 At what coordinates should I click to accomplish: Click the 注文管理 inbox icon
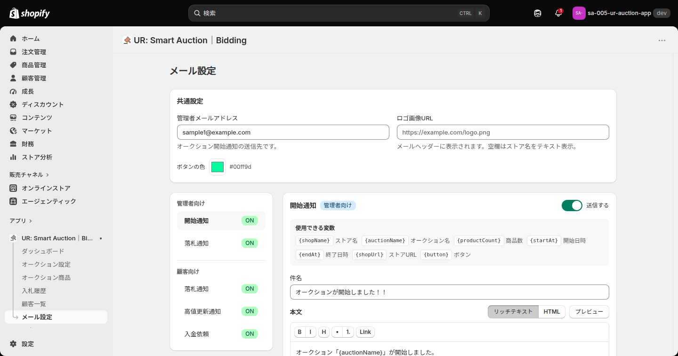(13, 52)
